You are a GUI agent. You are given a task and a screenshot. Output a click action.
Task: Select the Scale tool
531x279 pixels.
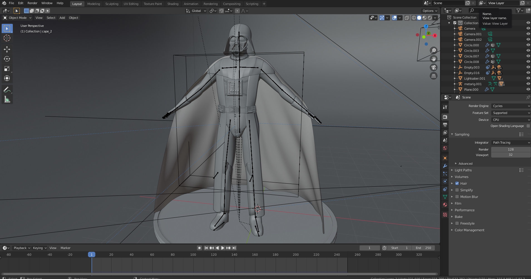7,69
